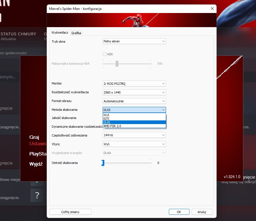Expand the Rozdzielczość wyświetlacza dropdown
Image resolution: width=256 pixels, height=221 pixels.
[134, 92]
